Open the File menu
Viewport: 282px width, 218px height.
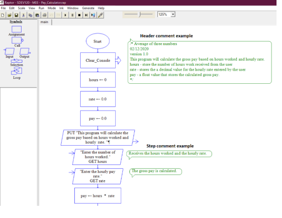click(x=3, y=8)
